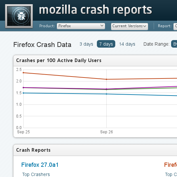Click the purple line Sep 26 data point
This screenshot has width=177, height=177.
pos(106,89)
